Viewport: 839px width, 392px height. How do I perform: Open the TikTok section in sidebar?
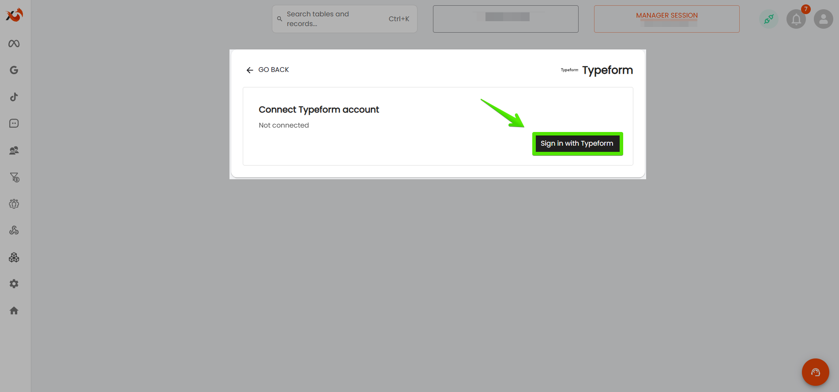[14, 97]
